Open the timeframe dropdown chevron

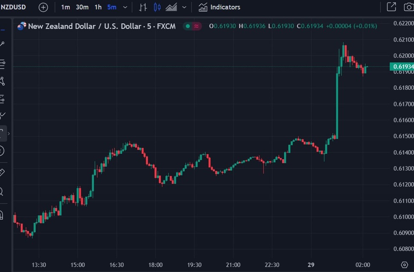[x=124, y=7]
